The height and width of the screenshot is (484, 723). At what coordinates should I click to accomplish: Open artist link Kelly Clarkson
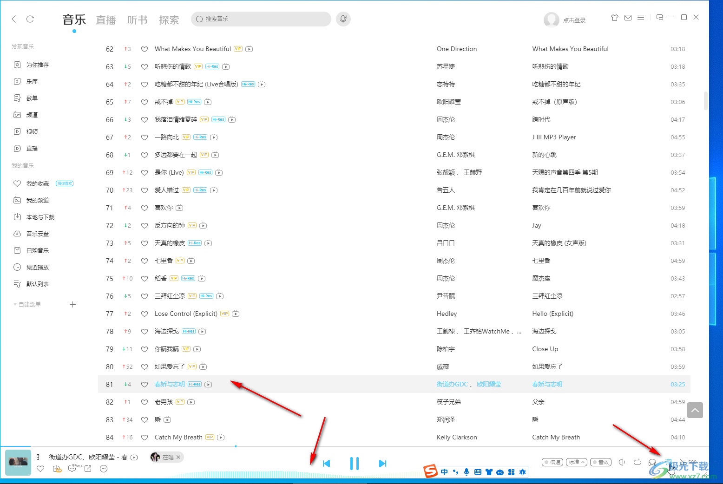[457, 437]
